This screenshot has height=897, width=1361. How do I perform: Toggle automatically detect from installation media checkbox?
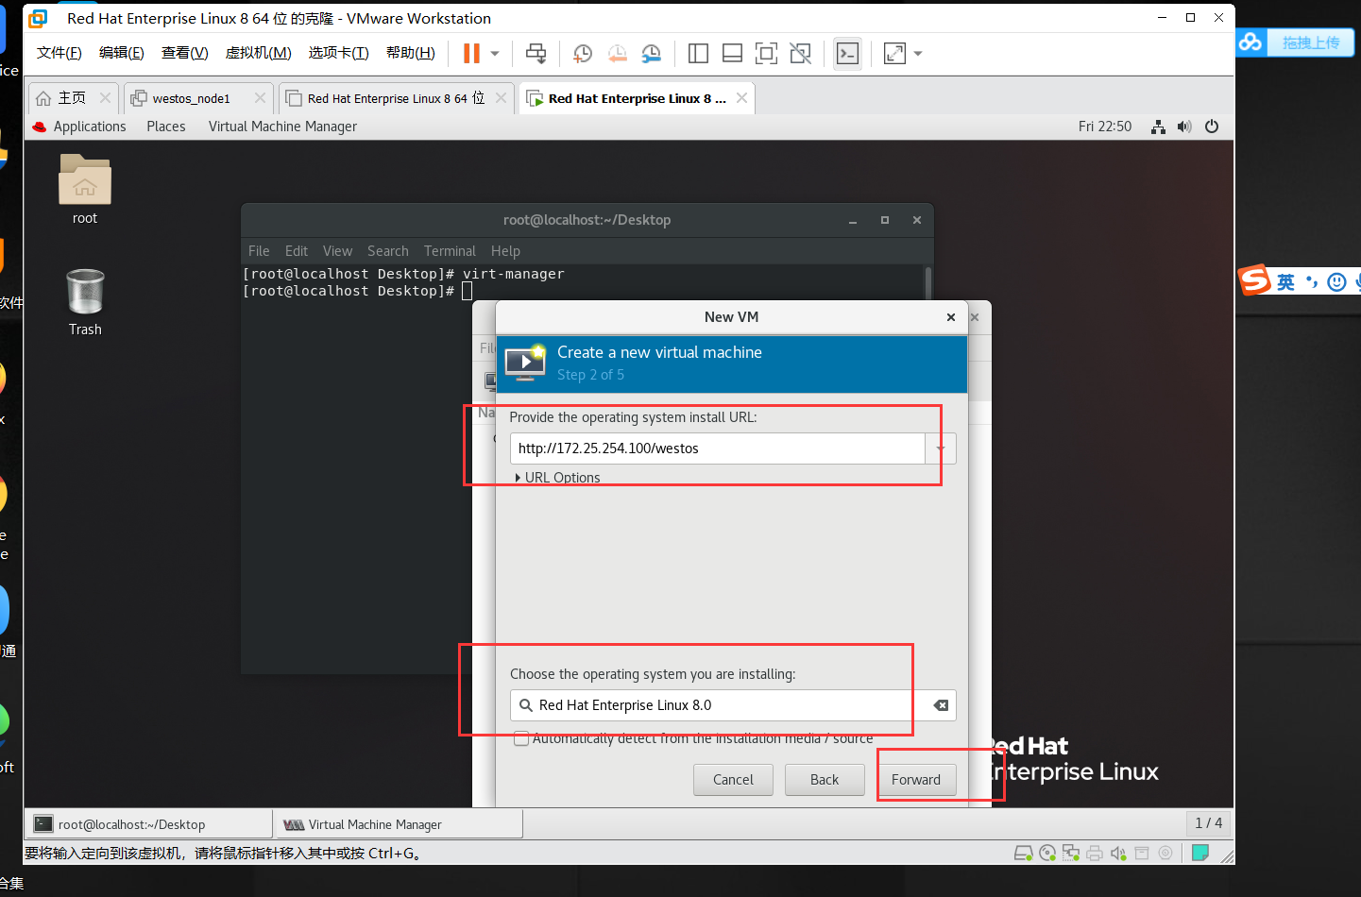pos(521,738)
